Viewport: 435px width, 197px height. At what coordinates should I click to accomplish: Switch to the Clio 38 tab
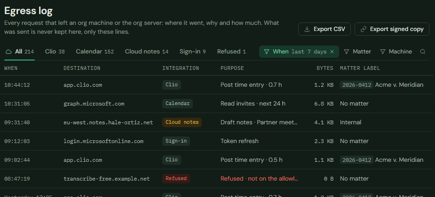click(x=55, y=52)
